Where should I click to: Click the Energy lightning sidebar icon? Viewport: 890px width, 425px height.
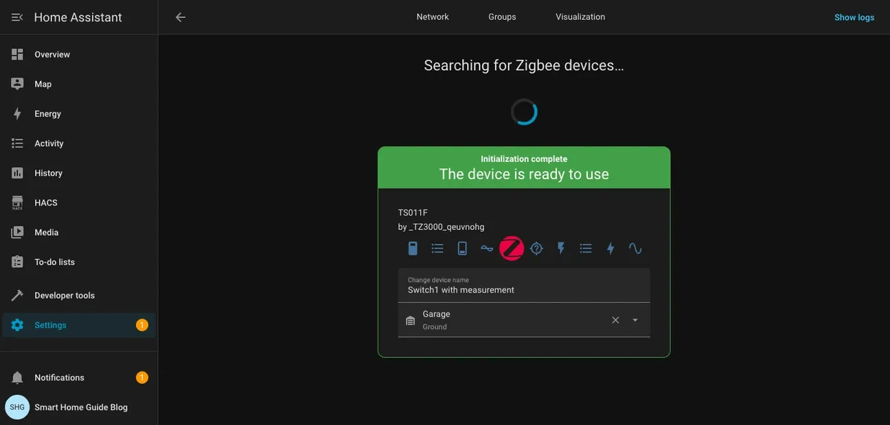pyautogui.click(x=16, y=113)
